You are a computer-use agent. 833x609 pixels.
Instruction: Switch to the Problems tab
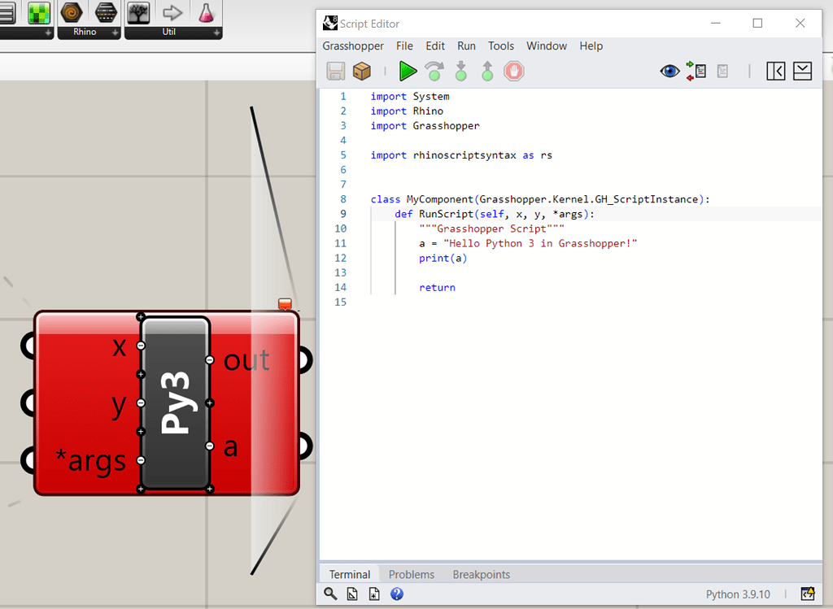411,574
